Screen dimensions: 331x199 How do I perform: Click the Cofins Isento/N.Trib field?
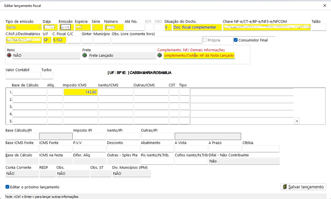(191, 161)
